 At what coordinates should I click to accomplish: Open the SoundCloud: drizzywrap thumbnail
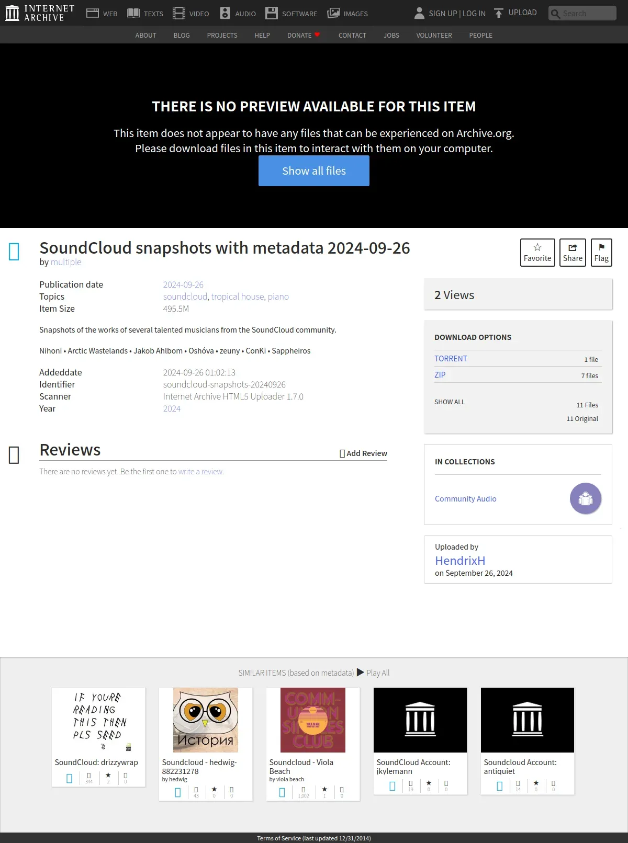pyautogui.click(x=98, y=720)
